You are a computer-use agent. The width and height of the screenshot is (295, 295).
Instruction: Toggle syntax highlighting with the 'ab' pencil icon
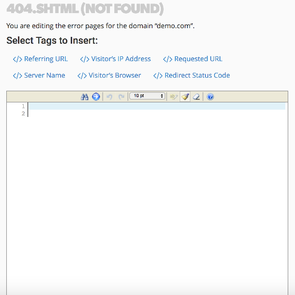tap(173, 97)
